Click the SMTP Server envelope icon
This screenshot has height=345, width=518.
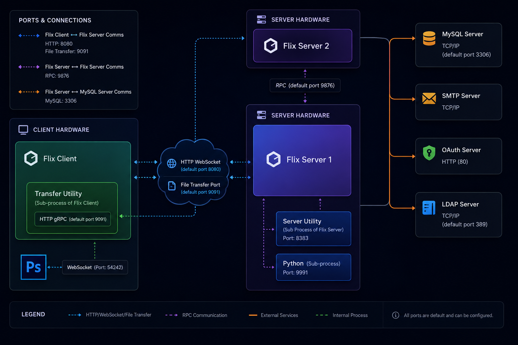coord(429,98)
